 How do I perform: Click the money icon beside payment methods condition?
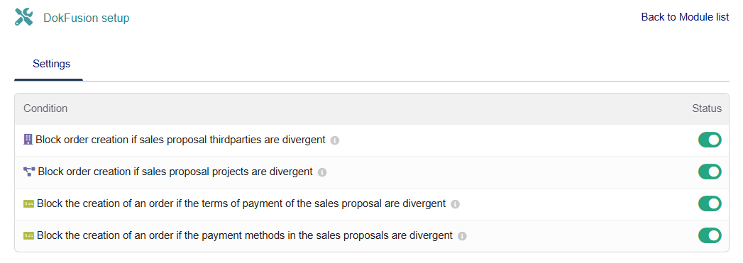29,235
